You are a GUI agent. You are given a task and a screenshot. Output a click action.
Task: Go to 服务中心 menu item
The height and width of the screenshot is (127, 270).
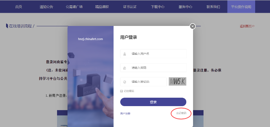click(185, 7)
